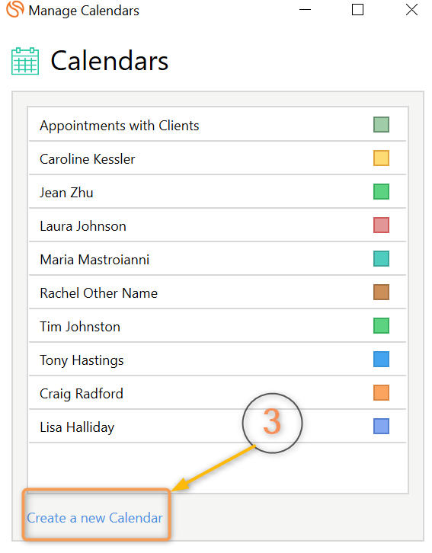Screen dimensions: 432x553
Task: Open the Create a new Calendar link
Action: (95, 518)
